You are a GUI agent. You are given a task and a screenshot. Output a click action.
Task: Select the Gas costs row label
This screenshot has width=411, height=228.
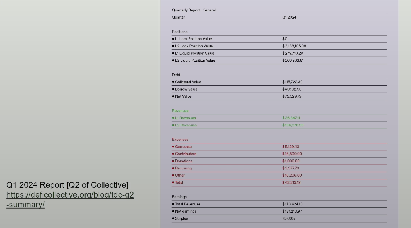coord(183,147)
